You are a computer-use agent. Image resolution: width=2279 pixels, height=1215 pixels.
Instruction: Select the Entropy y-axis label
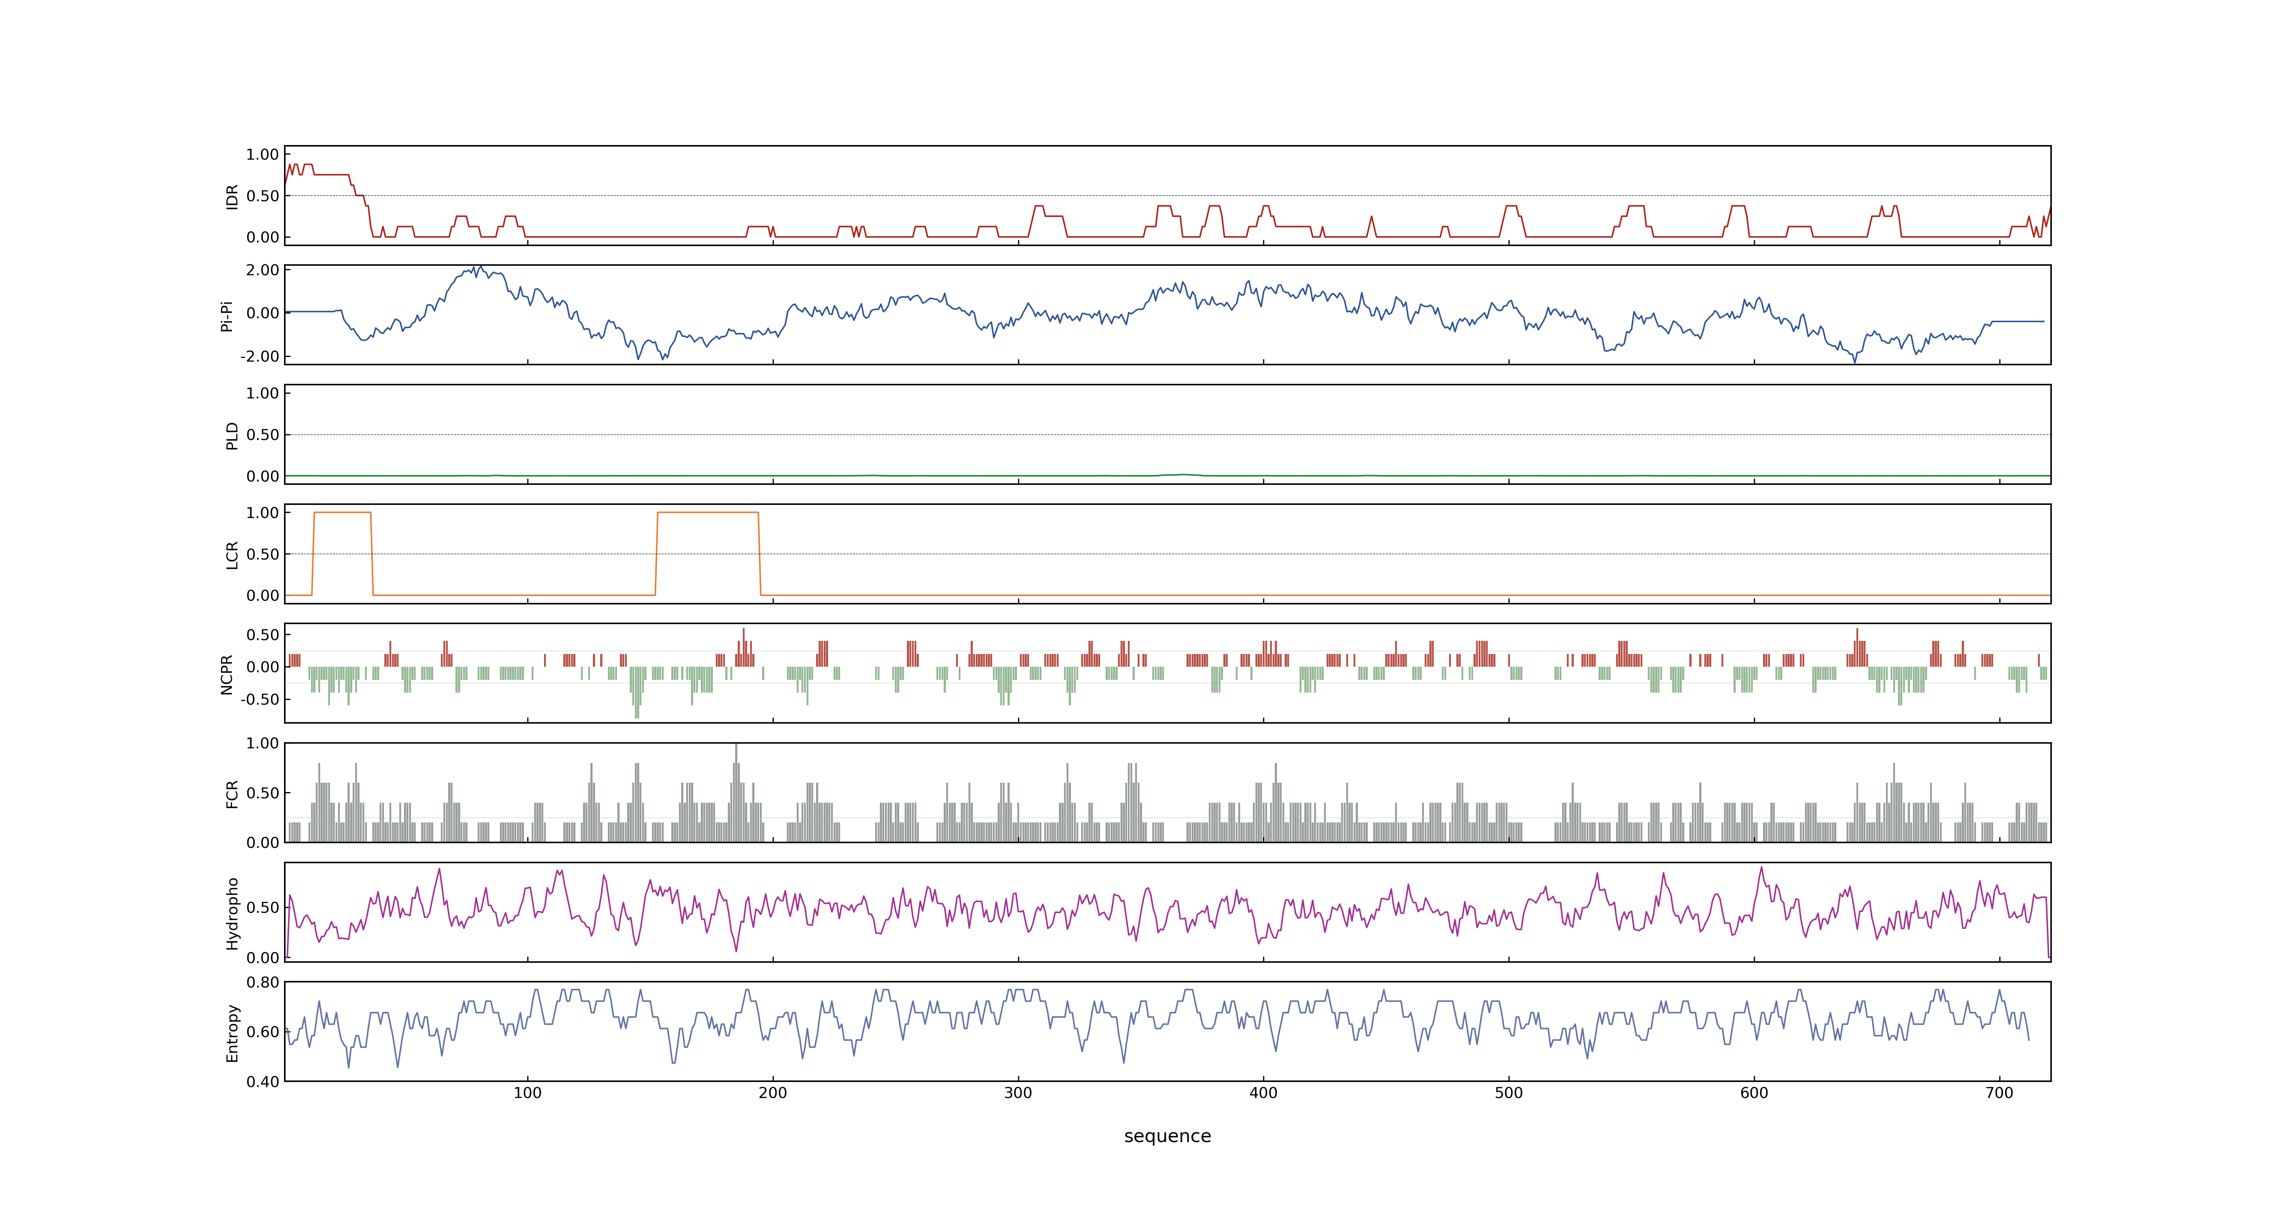[x=232, y=1033]
